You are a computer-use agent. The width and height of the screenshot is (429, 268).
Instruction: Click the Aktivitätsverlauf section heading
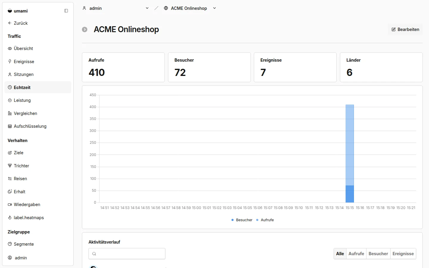(x=104, y=242)
